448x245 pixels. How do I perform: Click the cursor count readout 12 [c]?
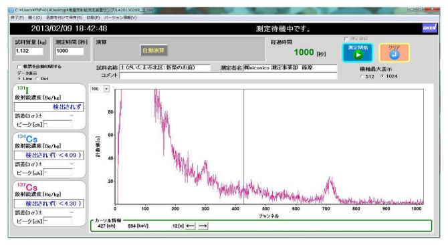click(x=178, y=226)
